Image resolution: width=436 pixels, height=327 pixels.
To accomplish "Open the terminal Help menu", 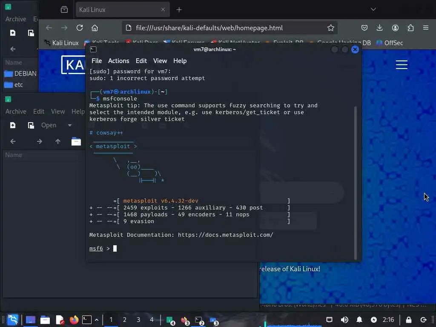I will (x=180, y=61).
